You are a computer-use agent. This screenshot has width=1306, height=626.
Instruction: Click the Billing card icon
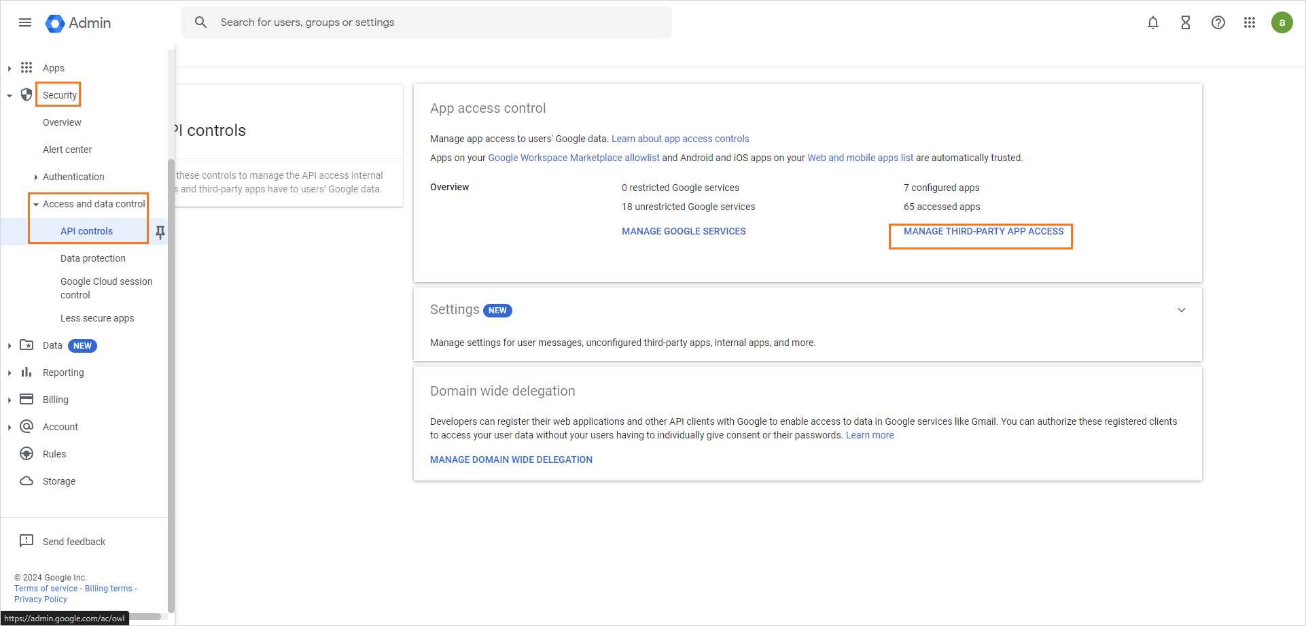pos(27,399)
